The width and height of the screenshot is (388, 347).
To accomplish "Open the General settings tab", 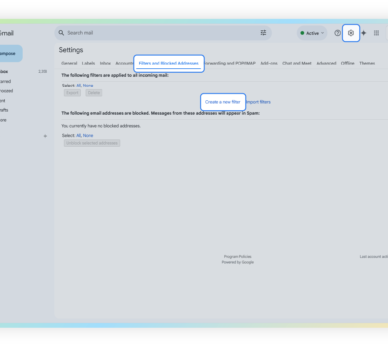I will 69,63.
